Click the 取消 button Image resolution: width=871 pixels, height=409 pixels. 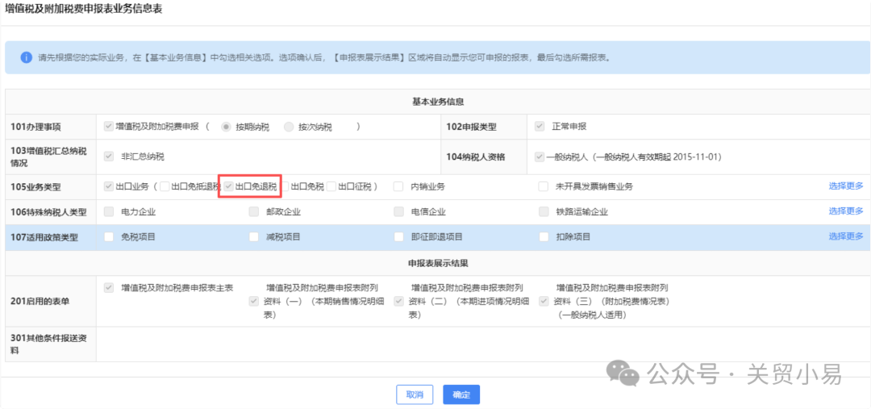415,394
